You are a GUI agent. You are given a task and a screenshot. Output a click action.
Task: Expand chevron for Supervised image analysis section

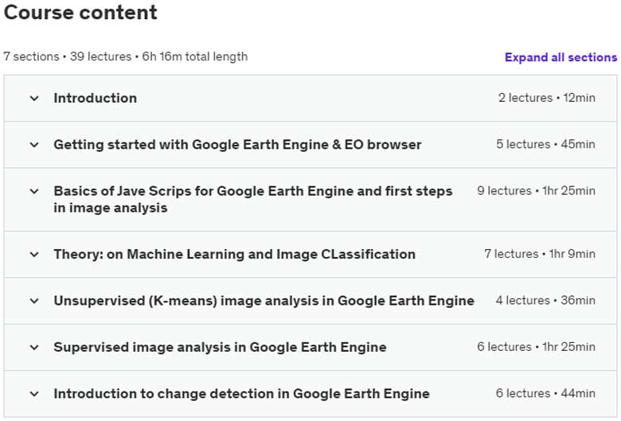(34, 347)
